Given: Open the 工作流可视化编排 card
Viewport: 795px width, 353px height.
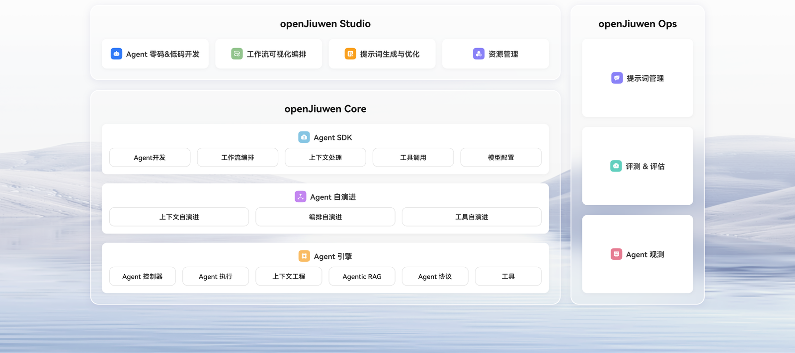Looking at the screenshot, I should [x=268, y=54].
